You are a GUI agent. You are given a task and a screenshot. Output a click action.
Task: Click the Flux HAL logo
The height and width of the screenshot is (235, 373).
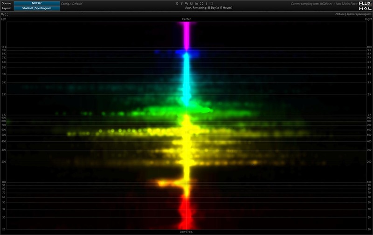click(365, 6)
